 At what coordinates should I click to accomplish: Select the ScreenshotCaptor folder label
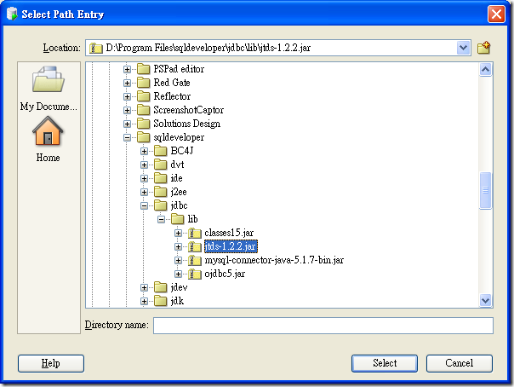(188, 110)
